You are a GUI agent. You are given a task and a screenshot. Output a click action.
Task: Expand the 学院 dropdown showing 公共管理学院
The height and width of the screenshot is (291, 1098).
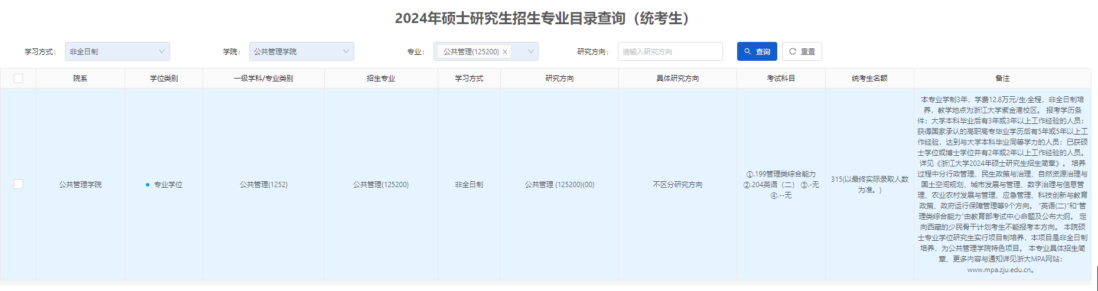(301, 51)
